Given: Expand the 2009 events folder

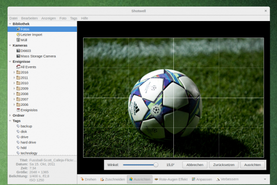Looking at the screenshot, I should coord(14,88).
